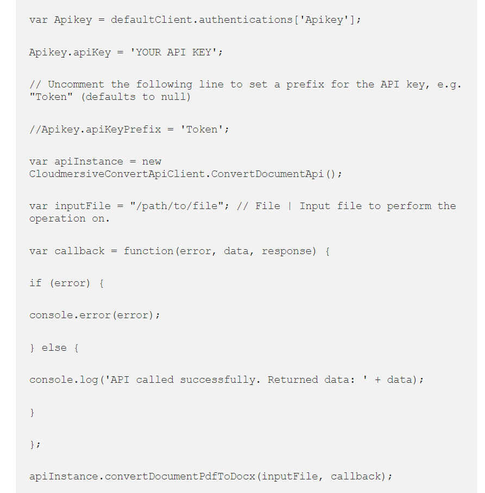This screenshot has height=493, width=485.
Task: Click the 'operation on.' wrapped comment line
Action: (x=69, y=219)
